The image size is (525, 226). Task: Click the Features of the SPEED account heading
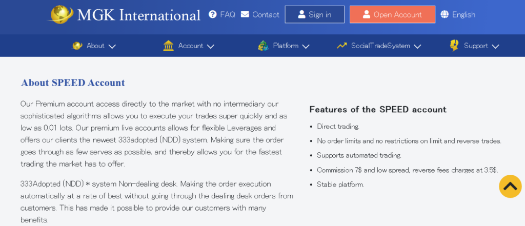point(378,110)
